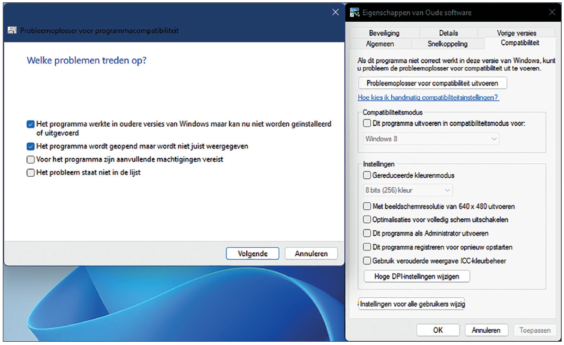Viewport: 564px width, 345px height.
Task: Open the Snelkoppeling tab
Action: (447, 44)
